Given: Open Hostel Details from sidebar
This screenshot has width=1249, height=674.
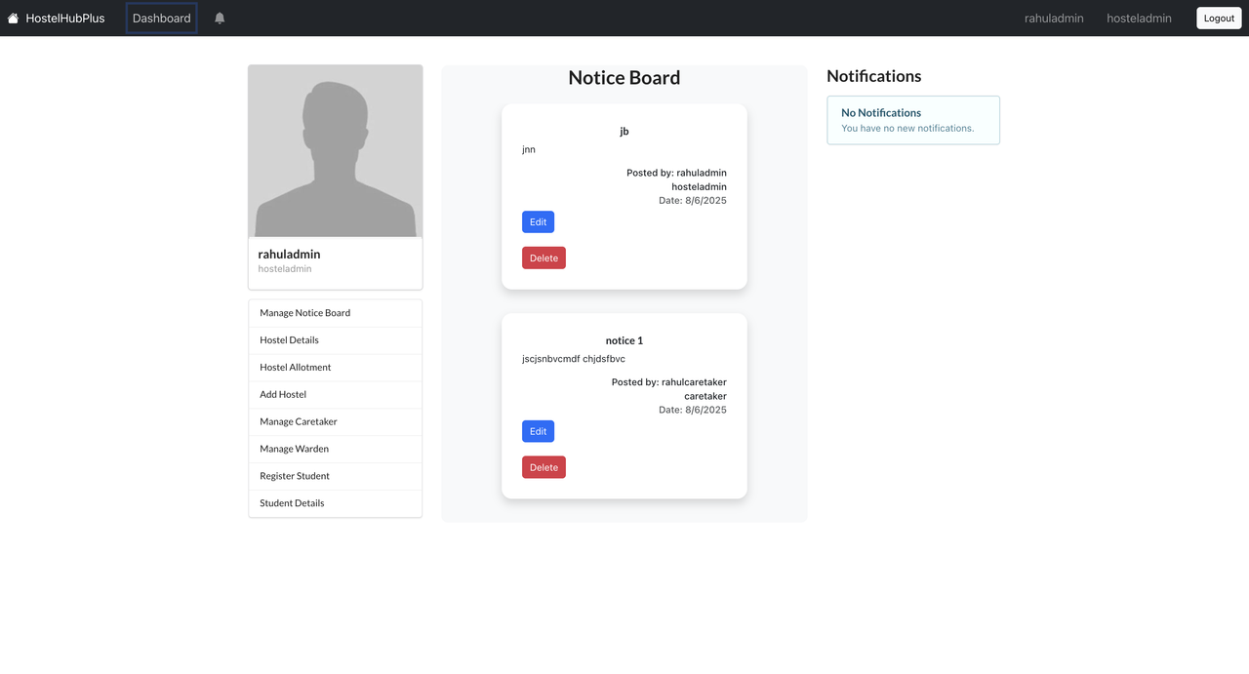Looking at the screenshot, I should point(336,340).
